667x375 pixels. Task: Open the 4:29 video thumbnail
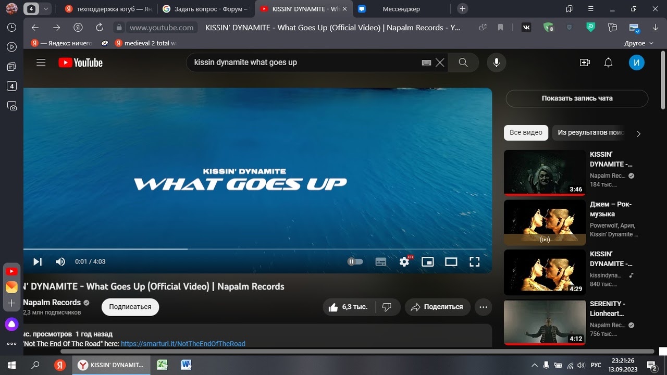click(x=545, y=272)
